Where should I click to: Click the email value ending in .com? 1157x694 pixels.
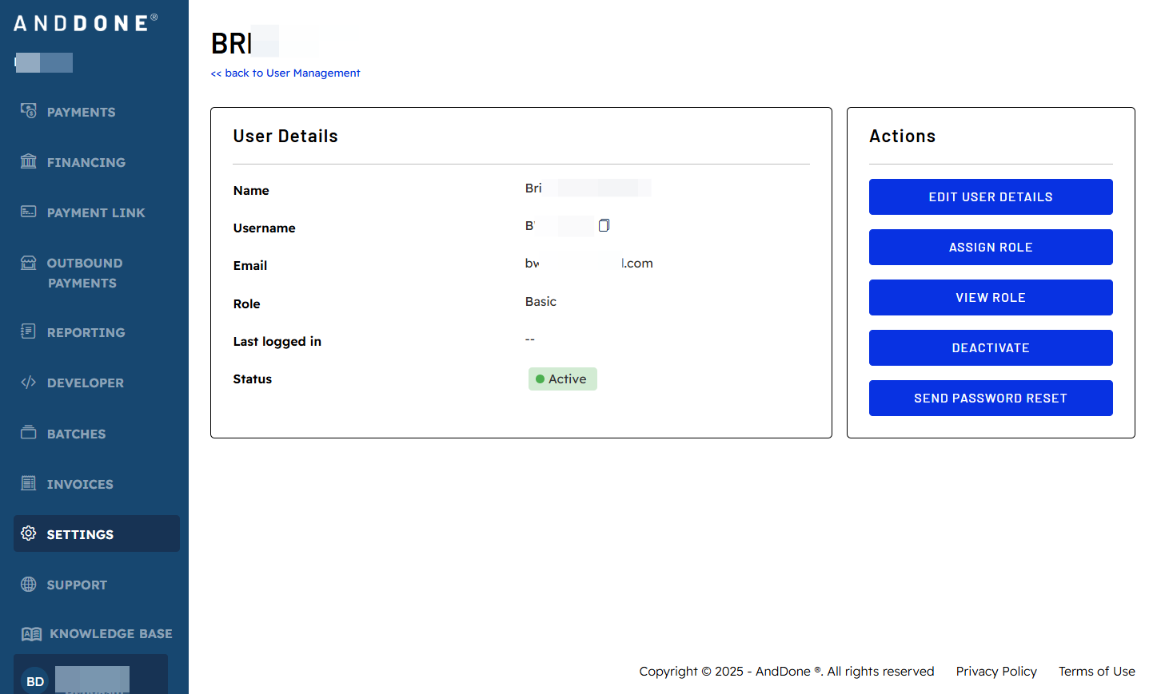(x=589, y=263)
